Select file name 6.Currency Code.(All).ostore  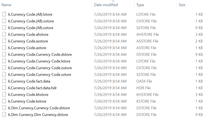pos(31,21)
